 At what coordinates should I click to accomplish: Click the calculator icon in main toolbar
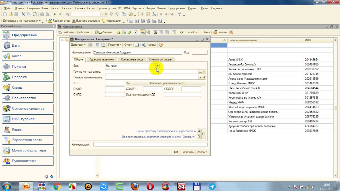tap(142, 14)
